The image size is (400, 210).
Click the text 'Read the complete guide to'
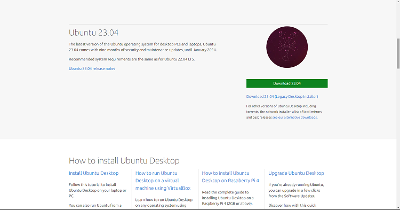coord(225,192)
